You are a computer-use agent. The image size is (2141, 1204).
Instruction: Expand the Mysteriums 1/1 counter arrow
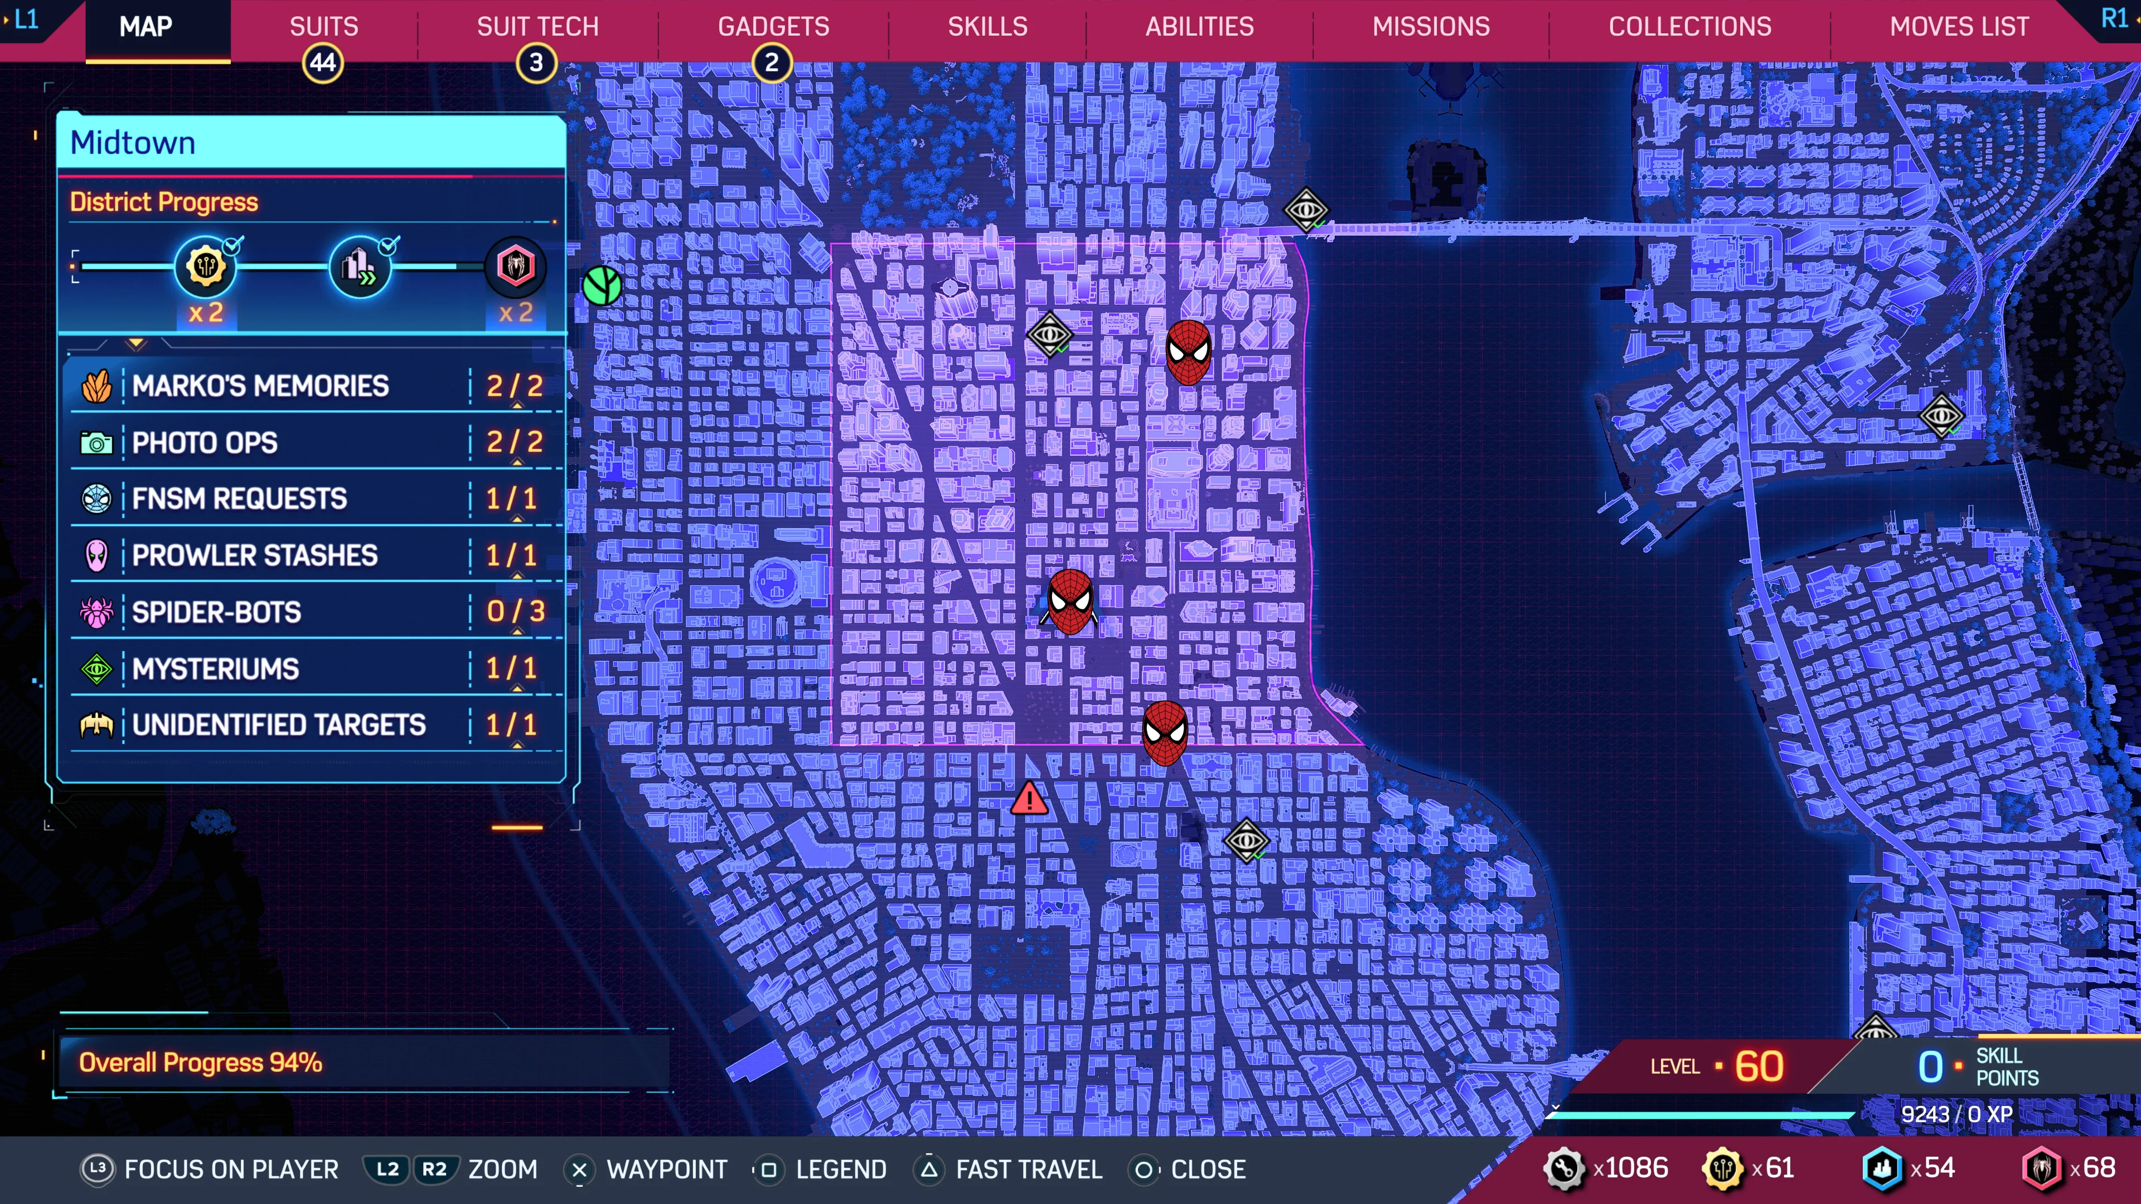coord(517,690)
